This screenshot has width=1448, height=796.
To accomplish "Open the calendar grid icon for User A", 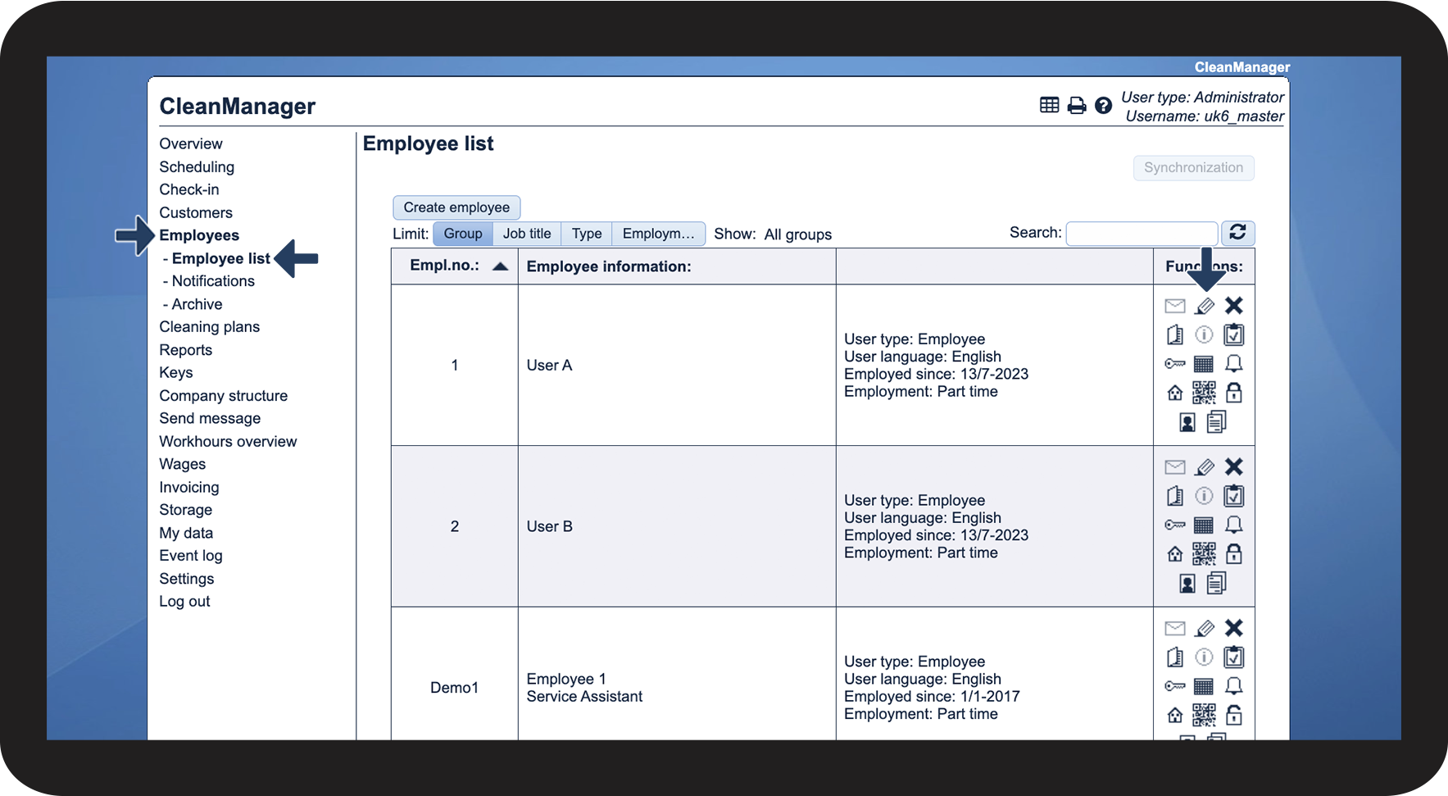I will coord(1204,364).
